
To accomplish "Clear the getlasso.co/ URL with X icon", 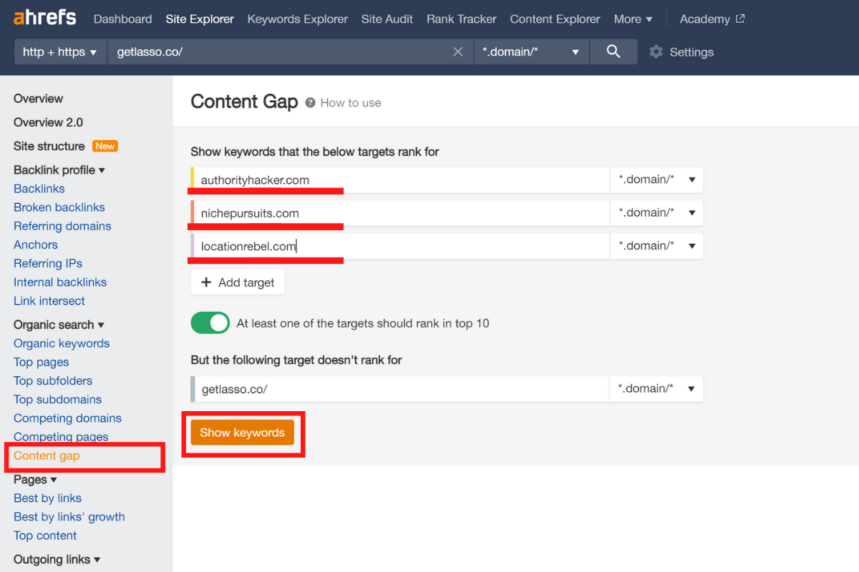I will (x=458, y=52).
